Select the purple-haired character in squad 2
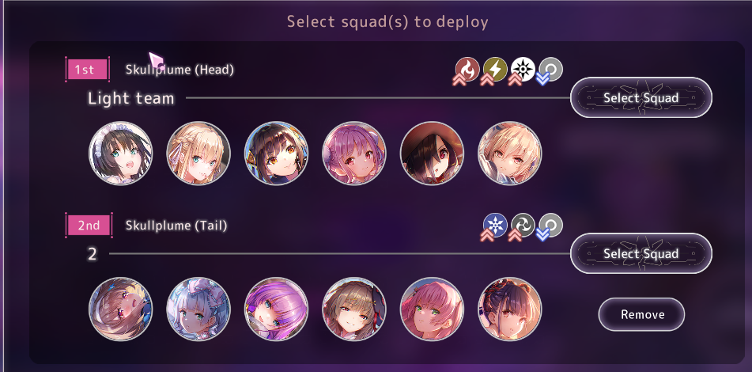This screenshot has width=752, height=372. tap(276, 309)
